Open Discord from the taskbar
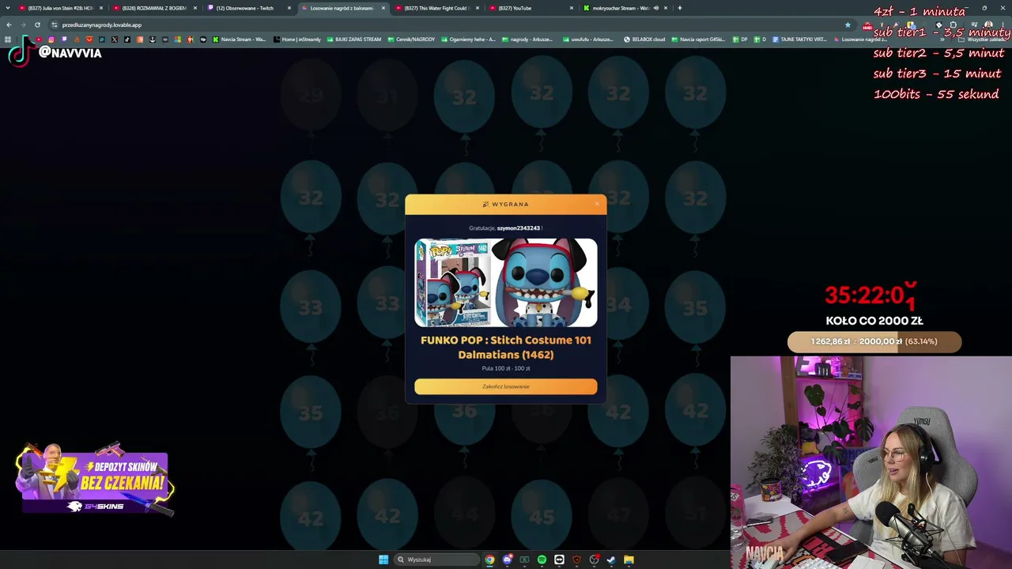 [x=508, y=560]
